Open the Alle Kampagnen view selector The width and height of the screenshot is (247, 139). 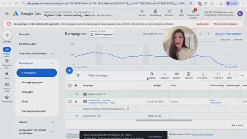pos(101,33)
